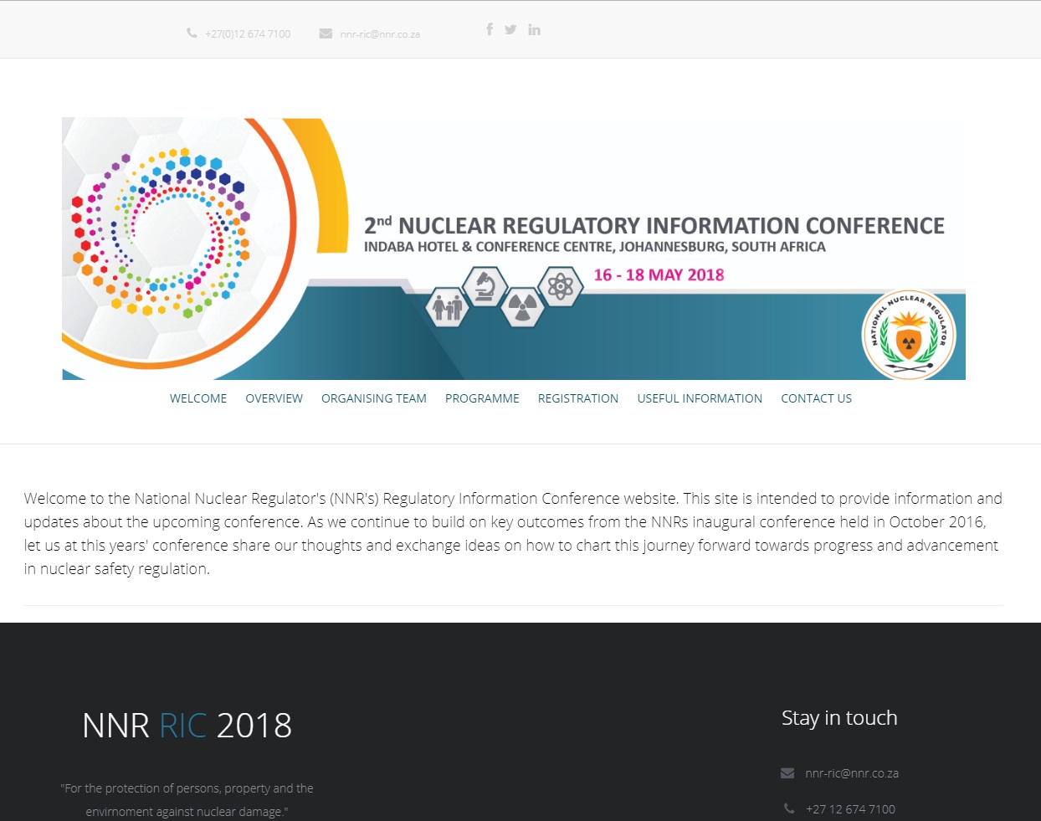Go to the REGISTRATION section

tap(577, 398)
